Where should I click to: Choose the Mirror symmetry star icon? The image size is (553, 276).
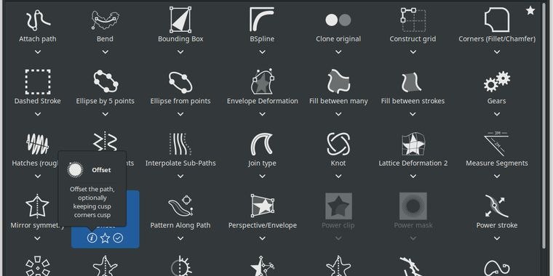[x=38, y=206]
